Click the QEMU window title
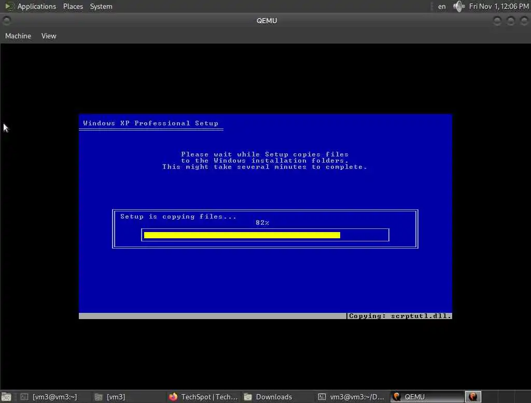 [267, 21]
